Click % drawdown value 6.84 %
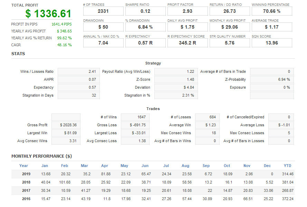This screenshot has width=307, height=207. [145, 27]
